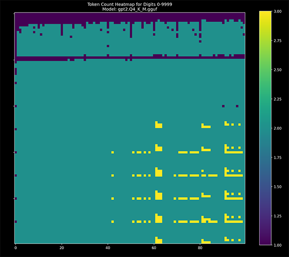Click the x-axis tick label 20
The width and height of the screenshot is (289, 257).
62,248
